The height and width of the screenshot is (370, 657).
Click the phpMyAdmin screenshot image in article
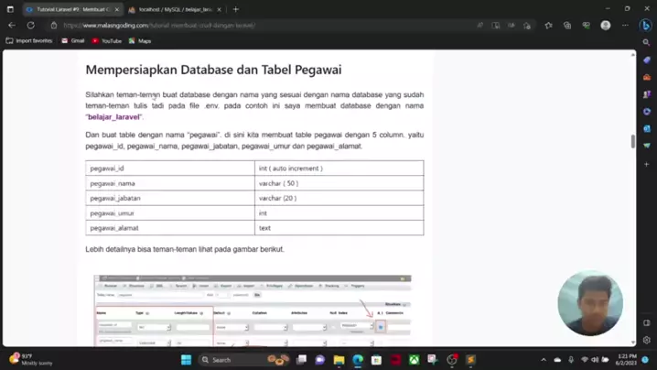pyautogui.click(x=252, y=310)
